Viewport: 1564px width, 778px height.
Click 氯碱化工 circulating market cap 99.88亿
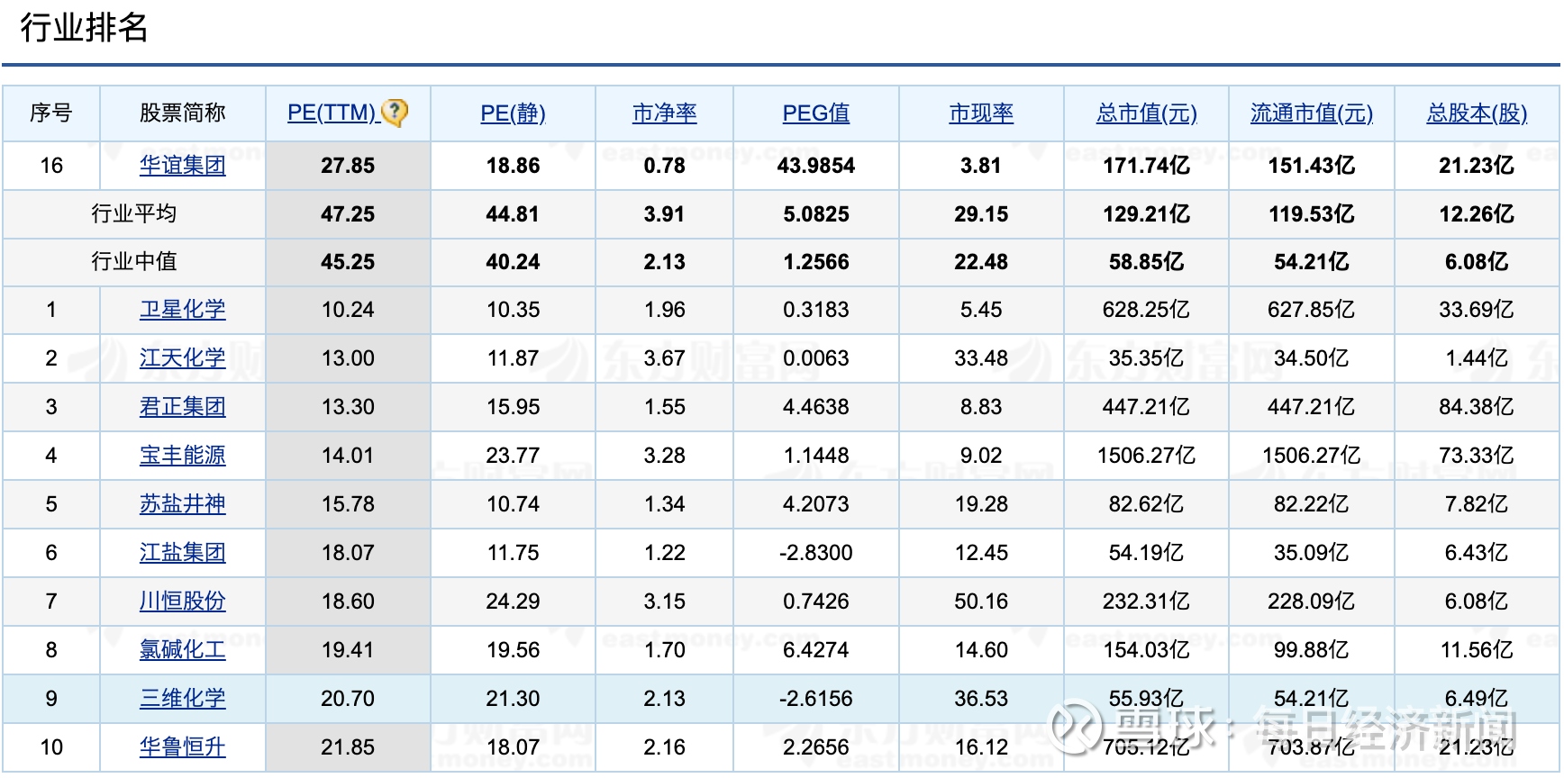tap(1312, 650)
